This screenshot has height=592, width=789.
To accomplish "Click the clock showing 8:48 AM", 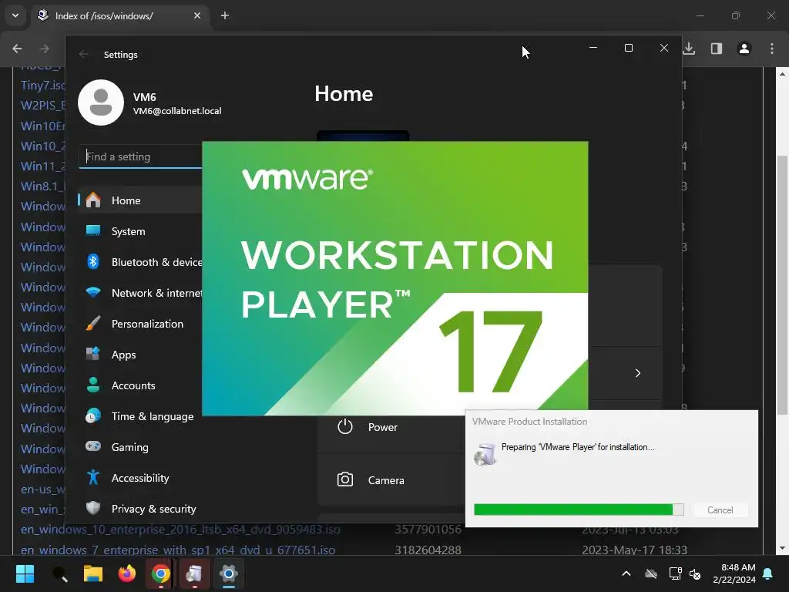I will point(737,567).
